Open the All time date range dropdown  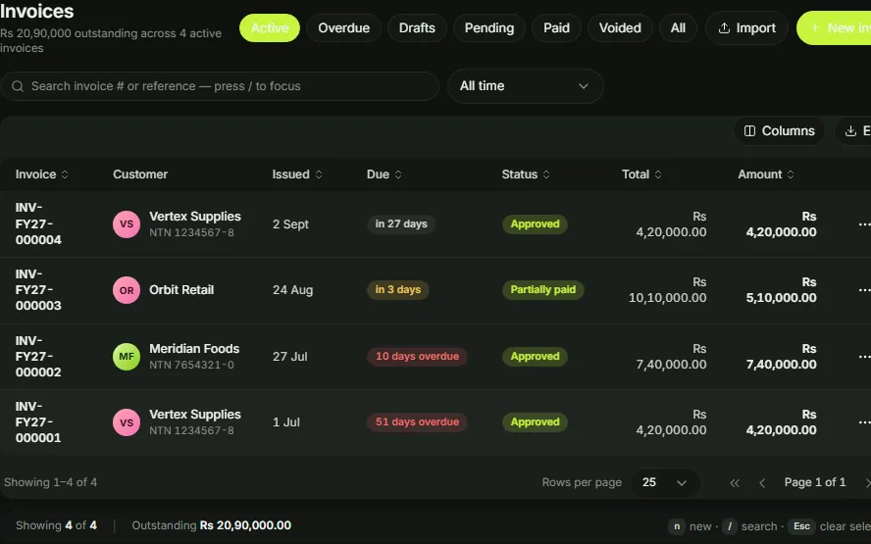525,86
